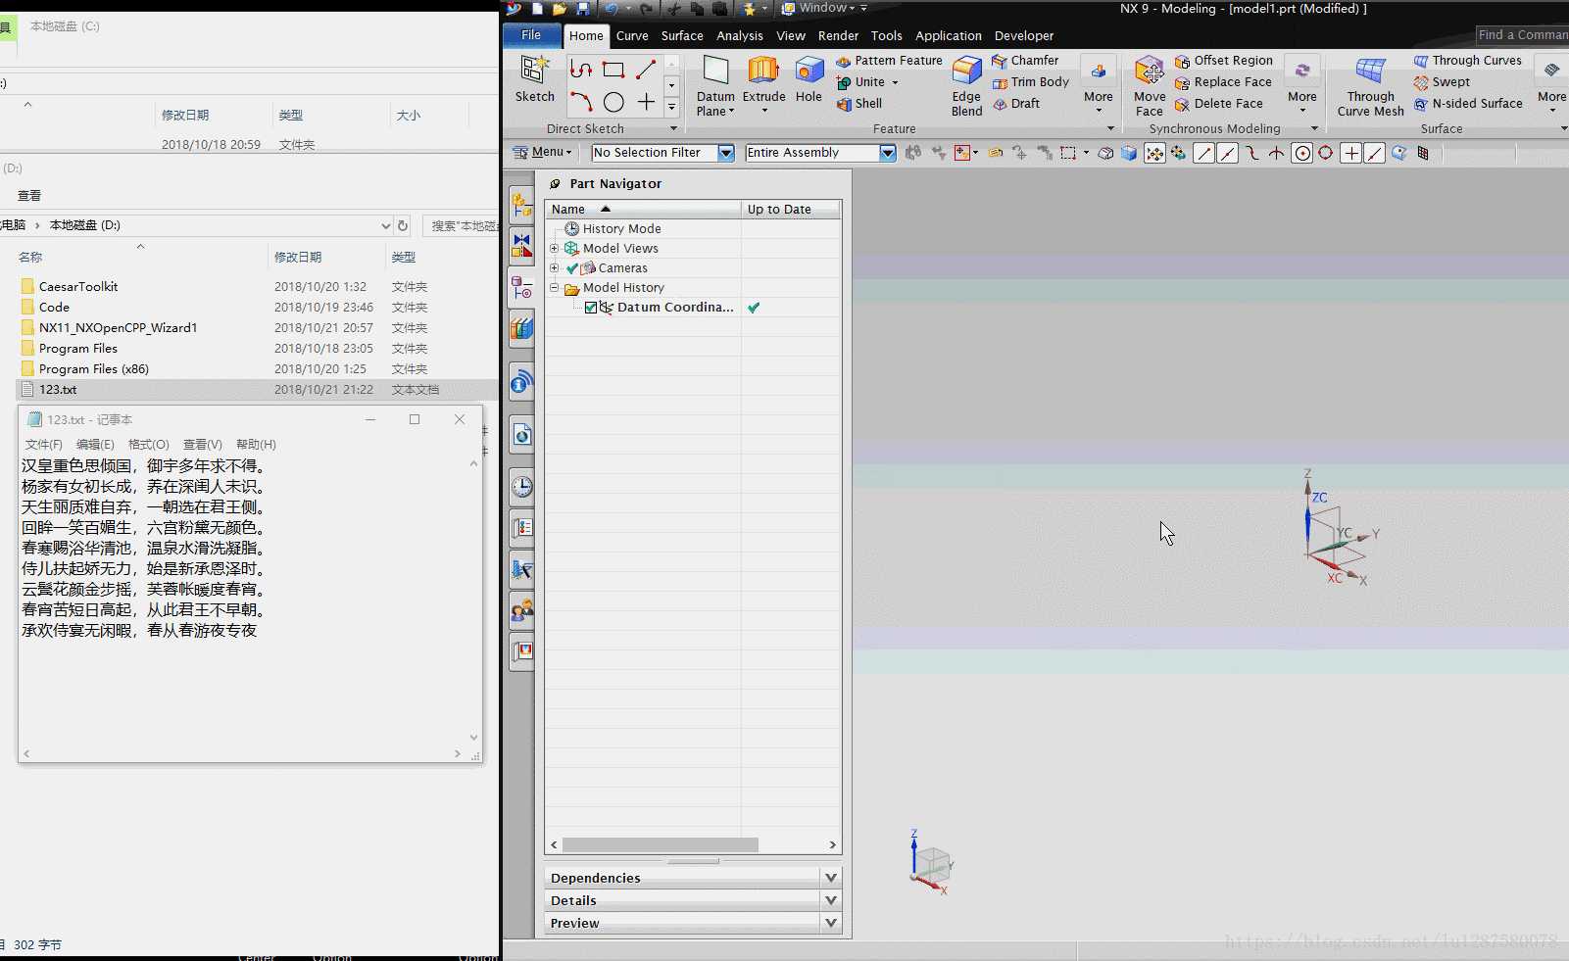
Task: Open the Sketch tool in NX ribbon
Action: 534,80
